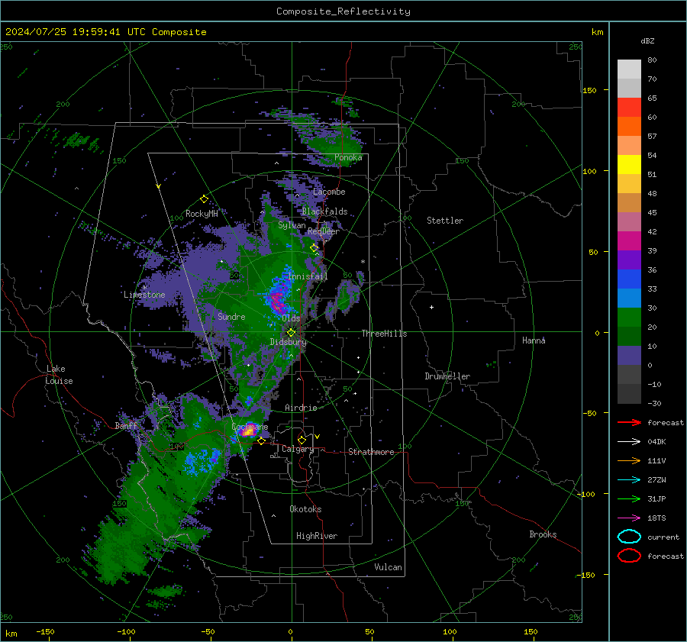Click the red forecast arrow in legend
Screen dimensions: 687x642
(x=629, y=422)
